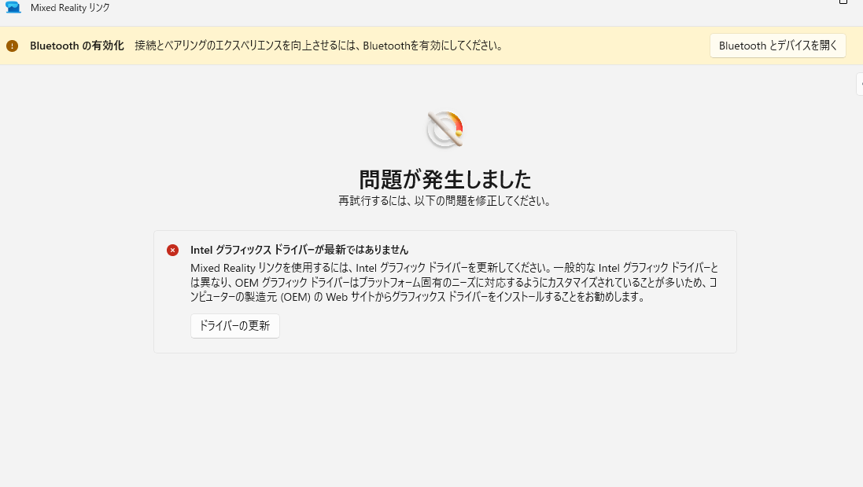Click the Bluetooth banner description sentence
Image resolution: width=863 pixels, height=487 pixels.
tap(319, 46)
